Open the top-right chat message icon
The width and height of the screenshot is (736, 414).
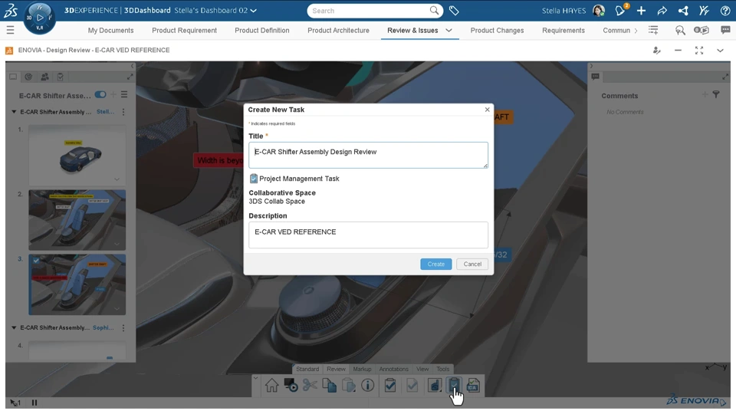[725, 30]
